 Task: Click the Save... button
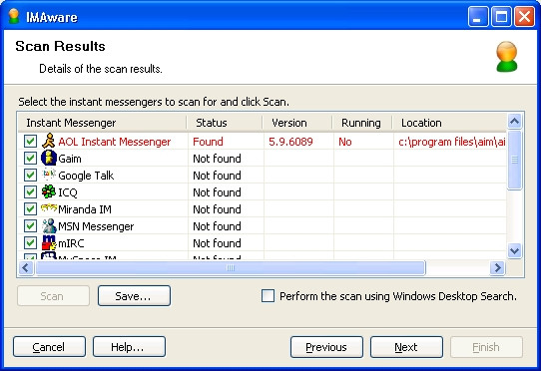[x=134, y=296]
